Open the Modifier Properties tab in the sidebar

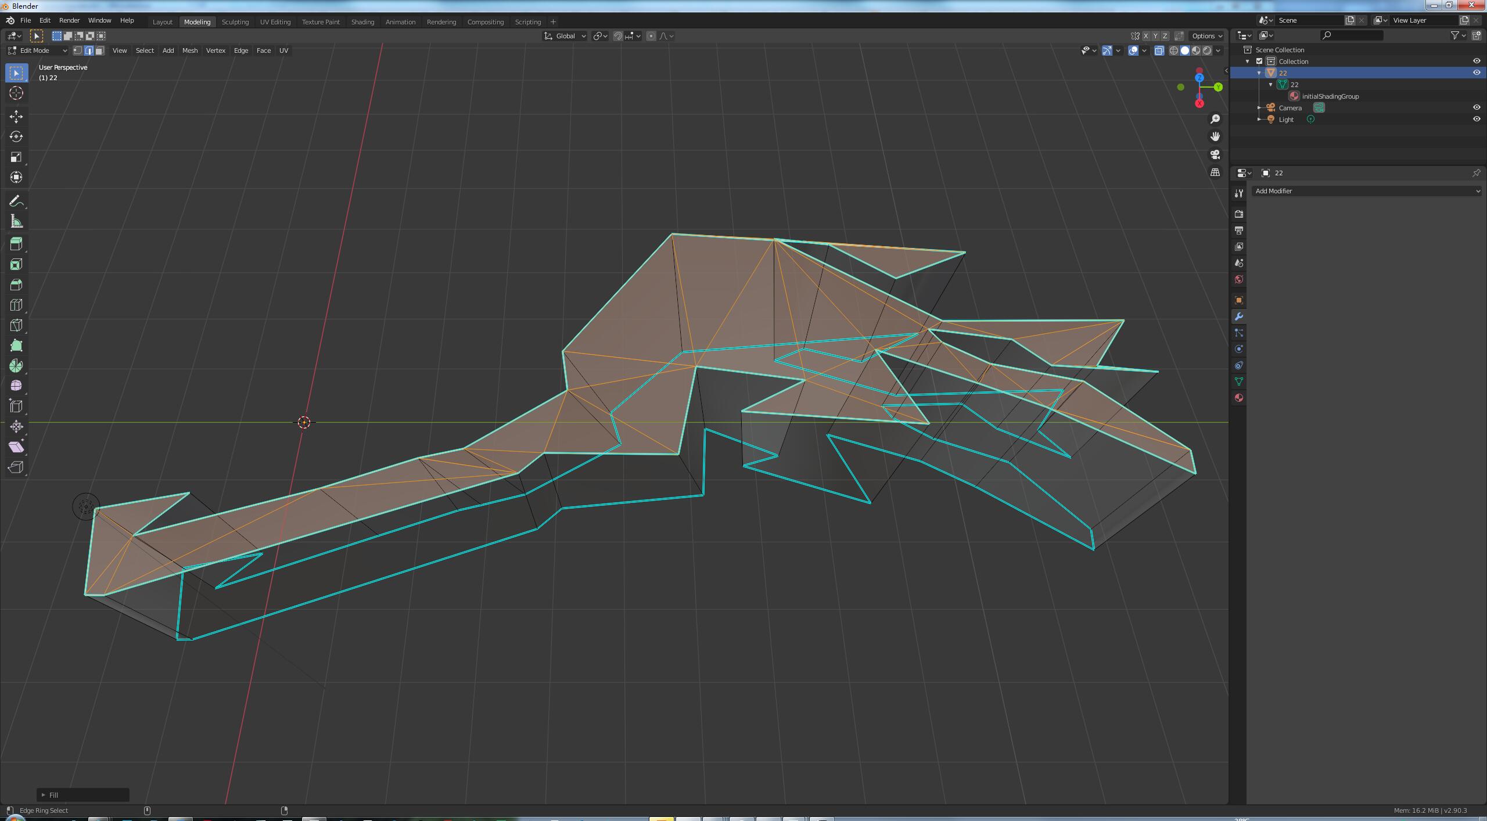tap(1239, 316)
